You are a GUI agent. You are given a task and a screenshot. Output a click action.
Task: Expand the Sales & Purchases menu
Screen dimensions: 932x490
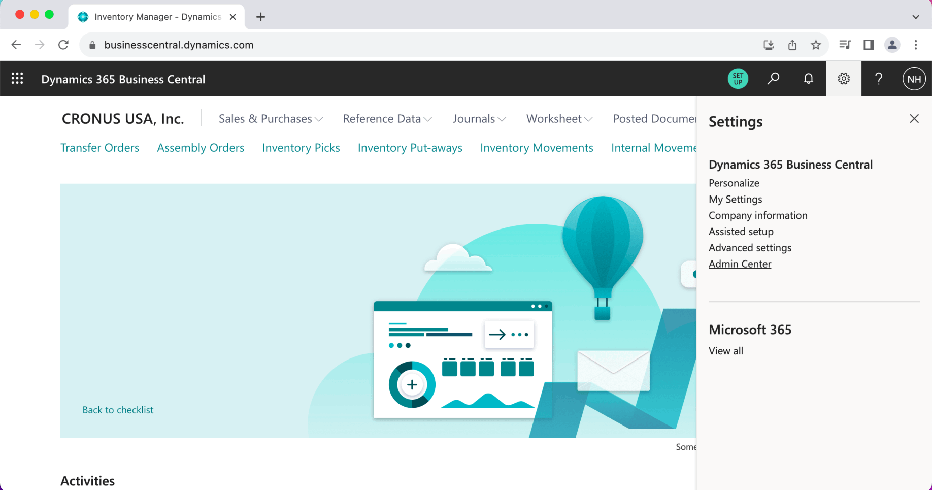tap(271, 119)
